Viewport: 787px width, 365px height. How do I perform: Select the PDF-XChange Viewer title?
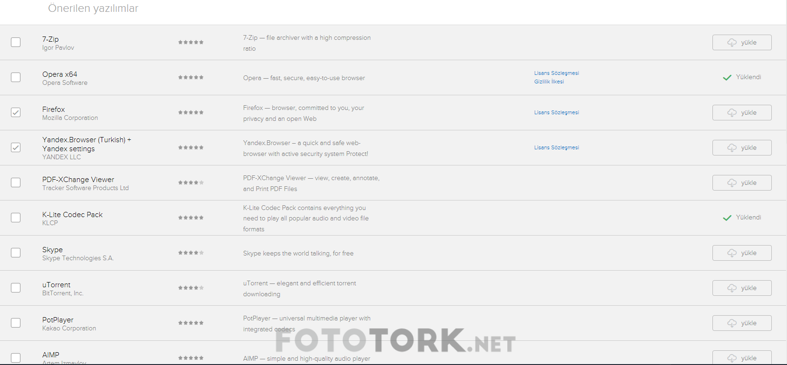tap(78, 180)
